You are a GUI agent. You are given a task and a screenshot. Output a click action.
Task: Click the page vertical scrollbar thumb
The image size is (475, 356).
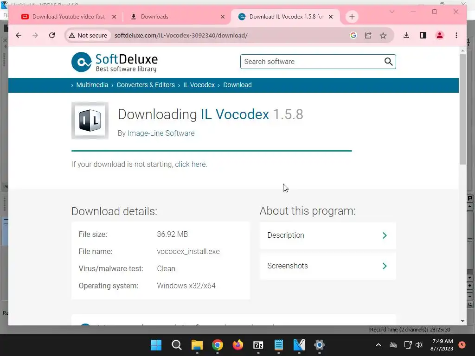462,109
